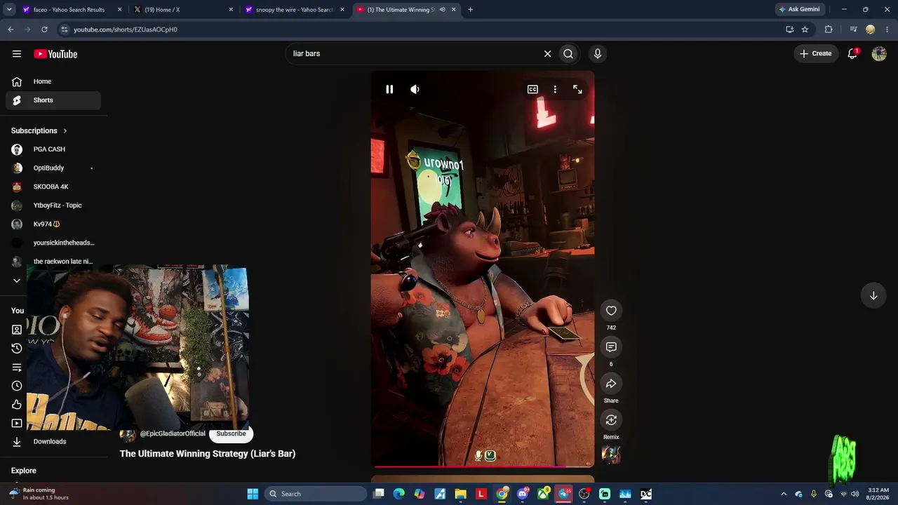Expand the Subscriptions section

(x=39, y=130)
